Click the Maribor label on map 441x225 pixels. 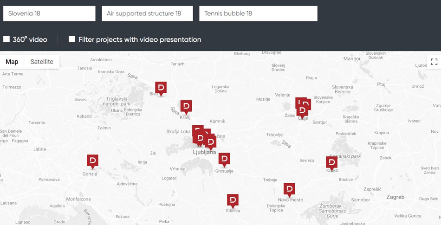tap(352, 59)
